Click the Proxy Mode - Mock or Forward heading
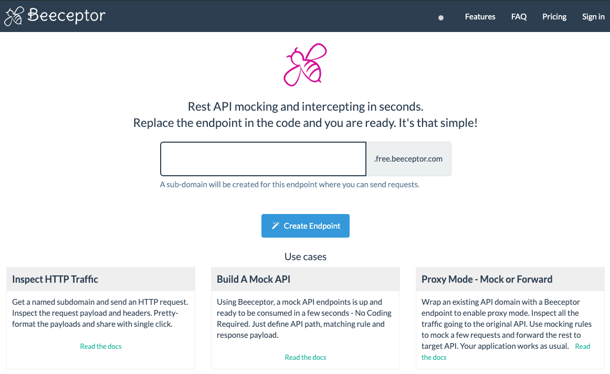Image resolution: width=610 pixels, height=374 pixels. click(487, 279)
